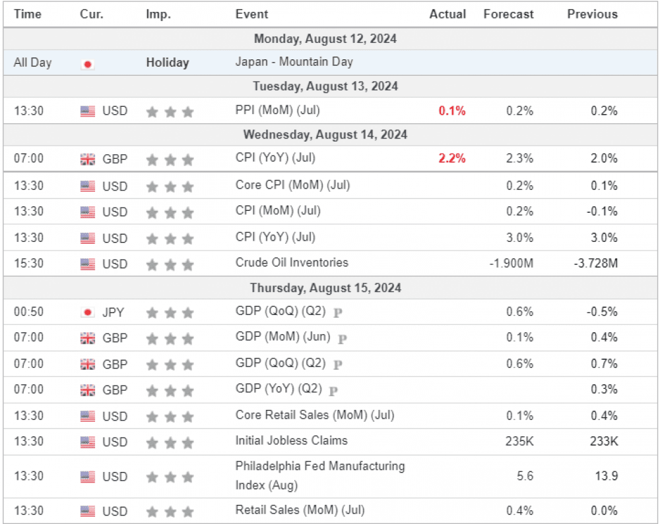
Task: Click the 5.6 forecast for Philadelphia Fed Index
Action: tap(525, 476)
